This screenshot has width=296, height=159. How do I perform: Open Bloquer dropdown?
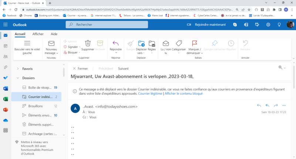coord(80,53)
